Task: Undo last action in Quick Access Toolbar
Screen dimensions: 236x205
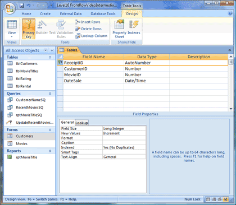Action: pos(29,6)
